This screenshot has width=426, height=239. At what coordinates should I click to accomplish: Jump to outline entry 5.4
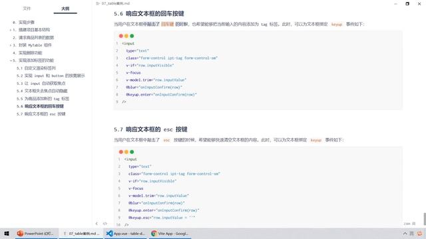pos(42,91)
